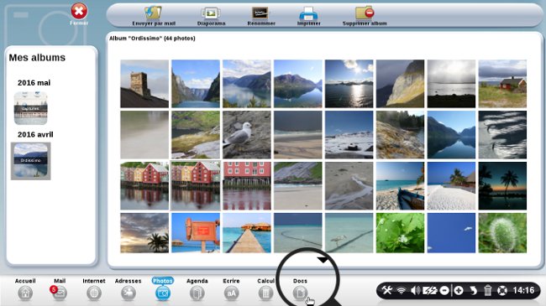Select the Captures album under 2016 mai

pyautogui.click(x=30, y=108)
